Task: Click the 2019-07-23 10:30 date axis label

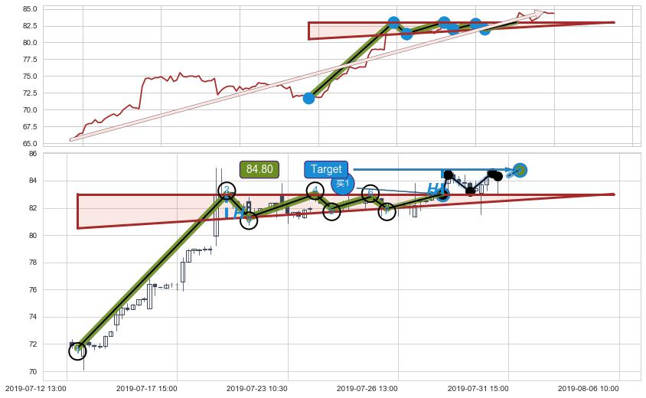Action: (257, 389)
